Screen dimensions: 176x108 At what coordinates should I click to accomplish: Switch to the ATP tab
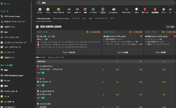click(84, 18)
